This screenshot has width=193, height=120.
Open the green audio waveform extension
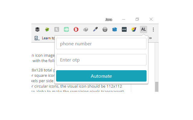[x=66, y=29]
